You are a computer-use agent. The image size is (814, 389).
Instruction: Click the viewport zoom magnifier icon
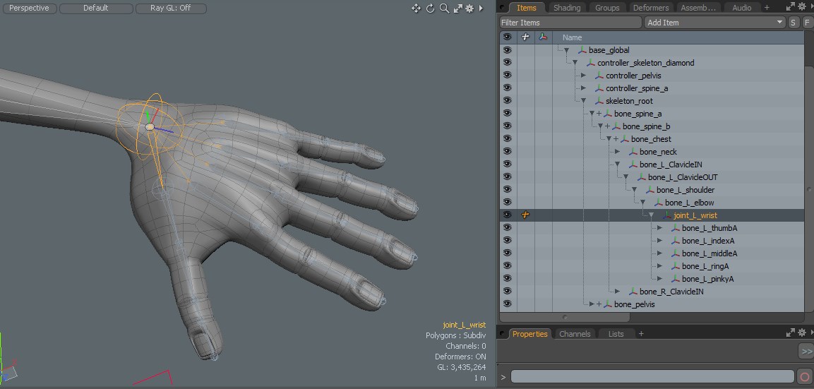[444, 8]
